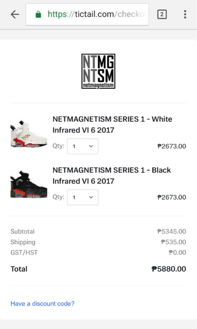This screenshot has width=197, height=329.
Task: Click the Shipping amount ₱535.00
Action: click(173, 242)
